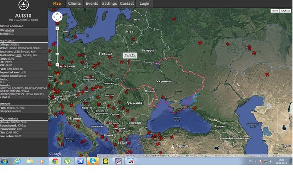Open the Departure UKBB airport link
The width and height of the screenshot is (293, 183).
(x=17, y=52)
